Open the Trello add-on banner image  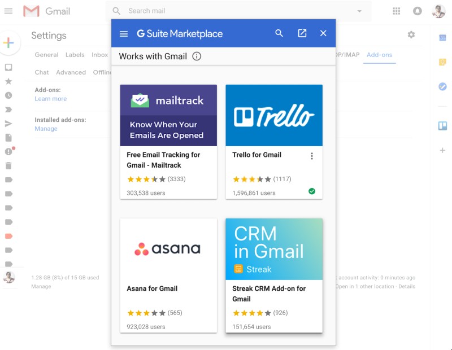tap(274, 115)
